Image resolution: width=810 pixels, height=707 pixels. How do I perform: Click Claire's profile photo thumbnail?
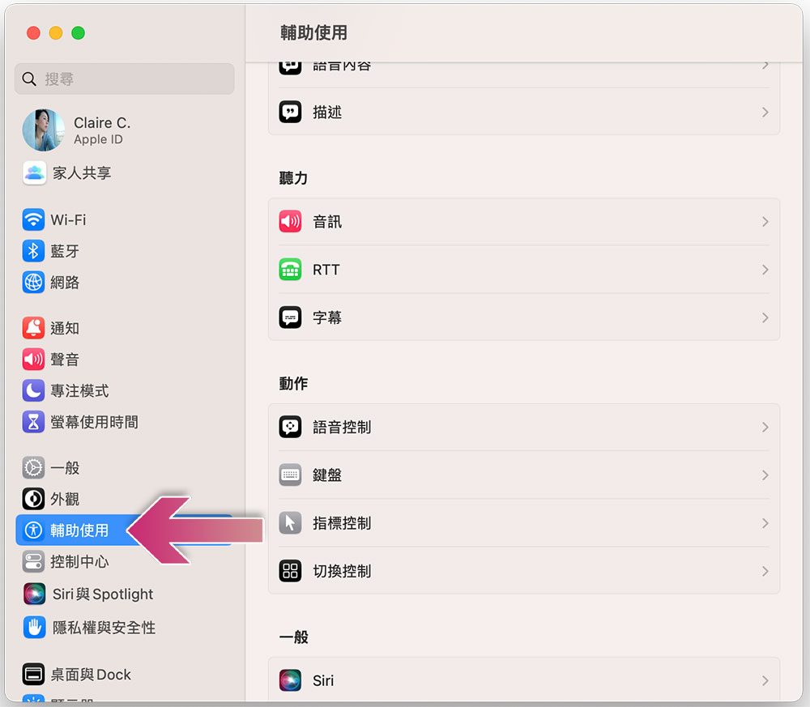44,130
